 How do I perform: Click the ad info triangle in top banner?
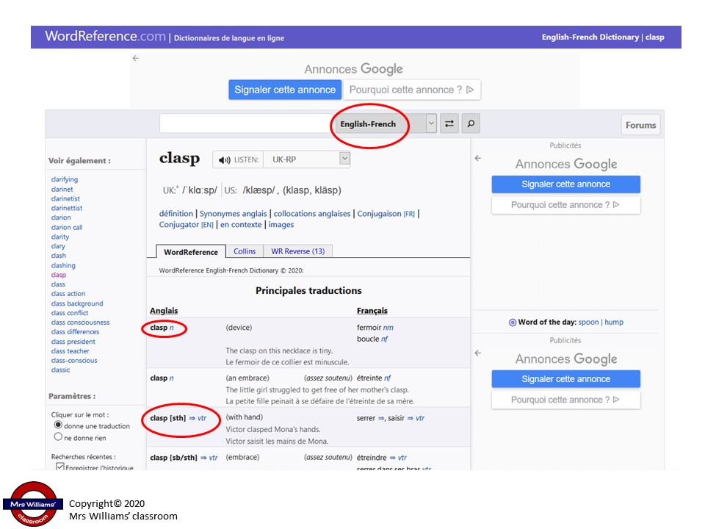[x=470, y=90]
